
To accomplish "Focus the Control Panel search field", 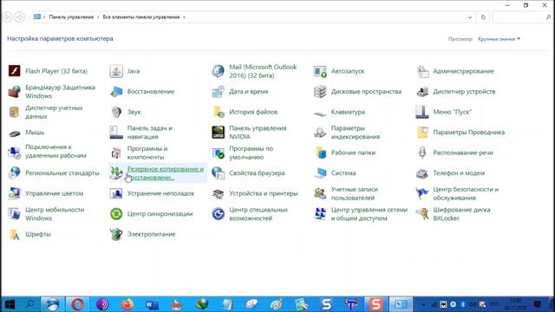I will (x=522, y=17).
